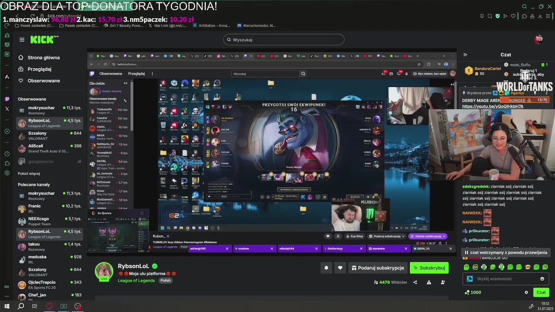This screenshot has width=555, height=312.
Task: Open recommended channel takuu
Action: pos(50,247)
